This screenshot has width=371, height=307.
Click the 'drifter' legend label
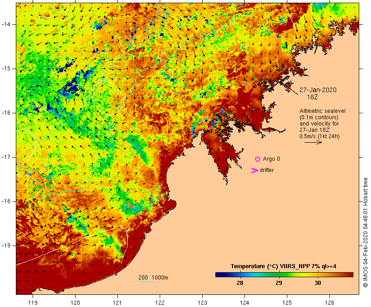tap(266, 170)
